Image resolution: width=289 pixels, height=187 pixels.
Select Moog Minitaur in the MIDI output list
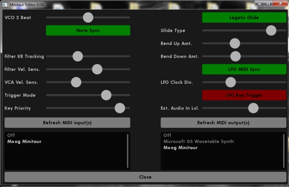180,148
